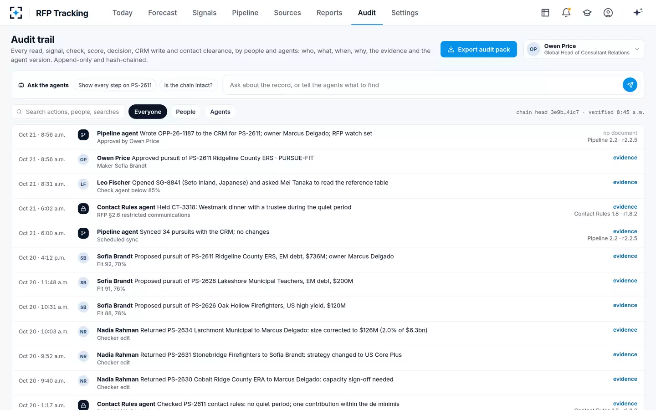Open evidence for Owen Price approval row
Viewport: 656px width, 410px height.
point(625,158)
